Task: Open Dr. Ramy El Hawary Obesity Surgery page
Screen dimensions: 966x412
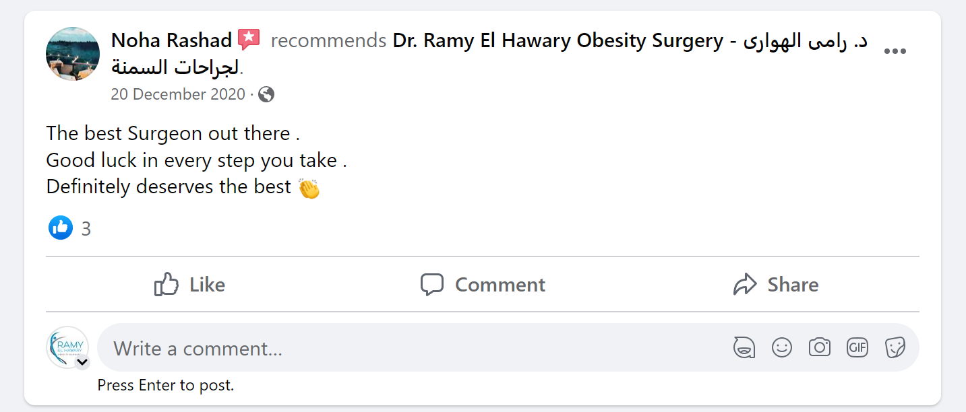Action: click(557, 41)
